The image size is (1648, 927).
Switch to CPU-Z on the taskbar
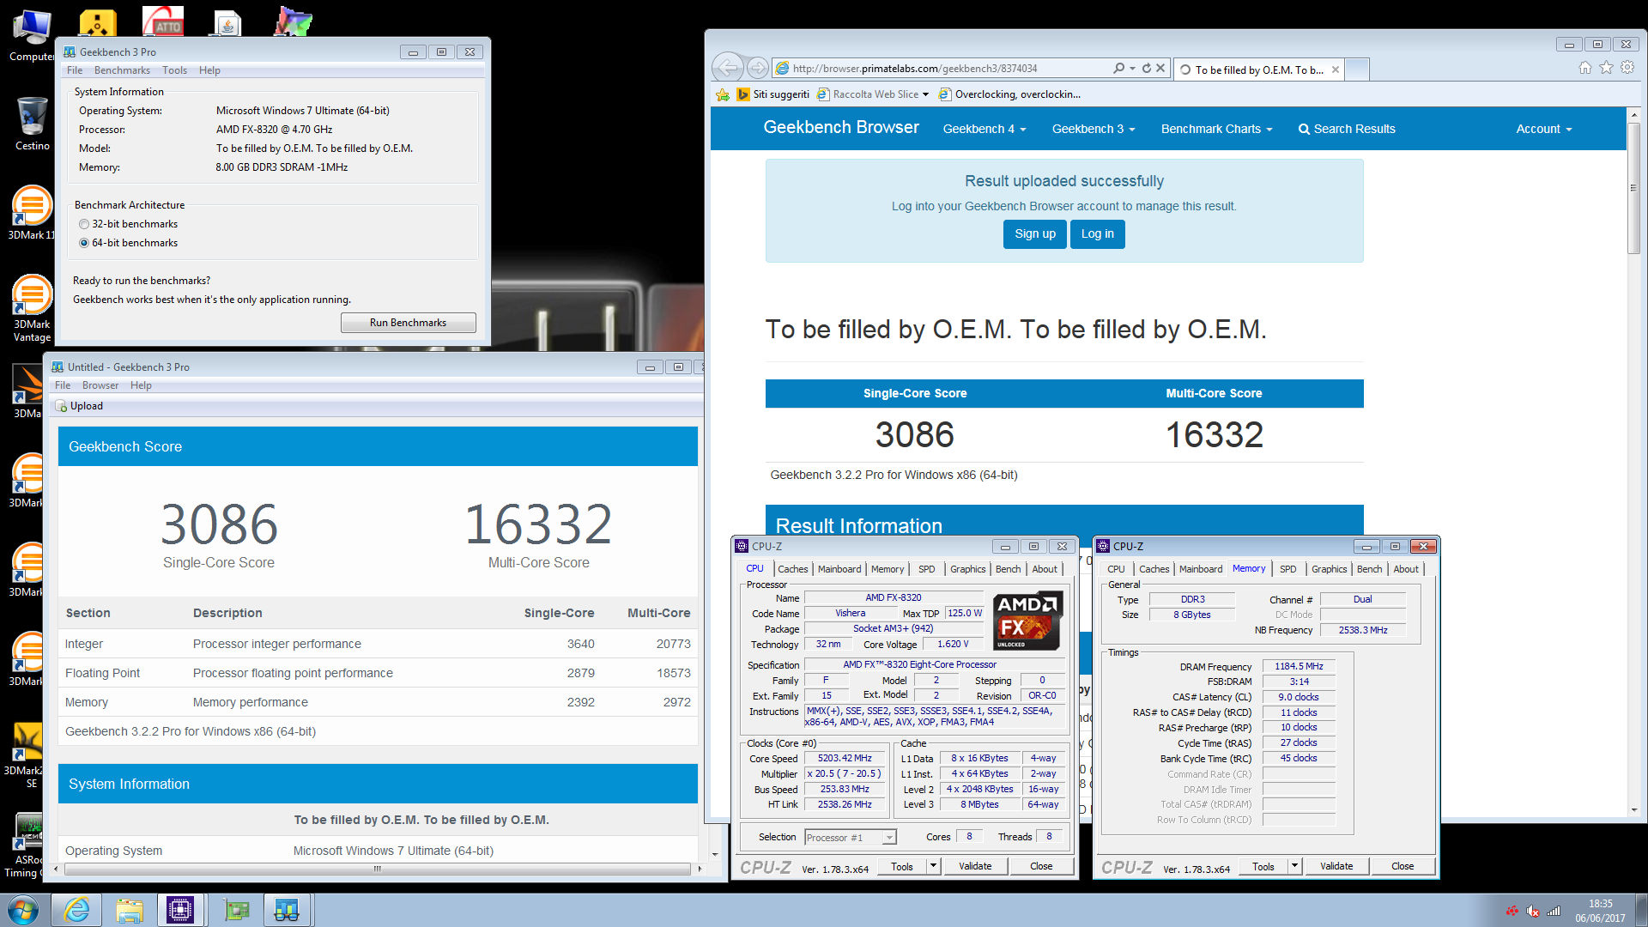click(x=180, y=910)
